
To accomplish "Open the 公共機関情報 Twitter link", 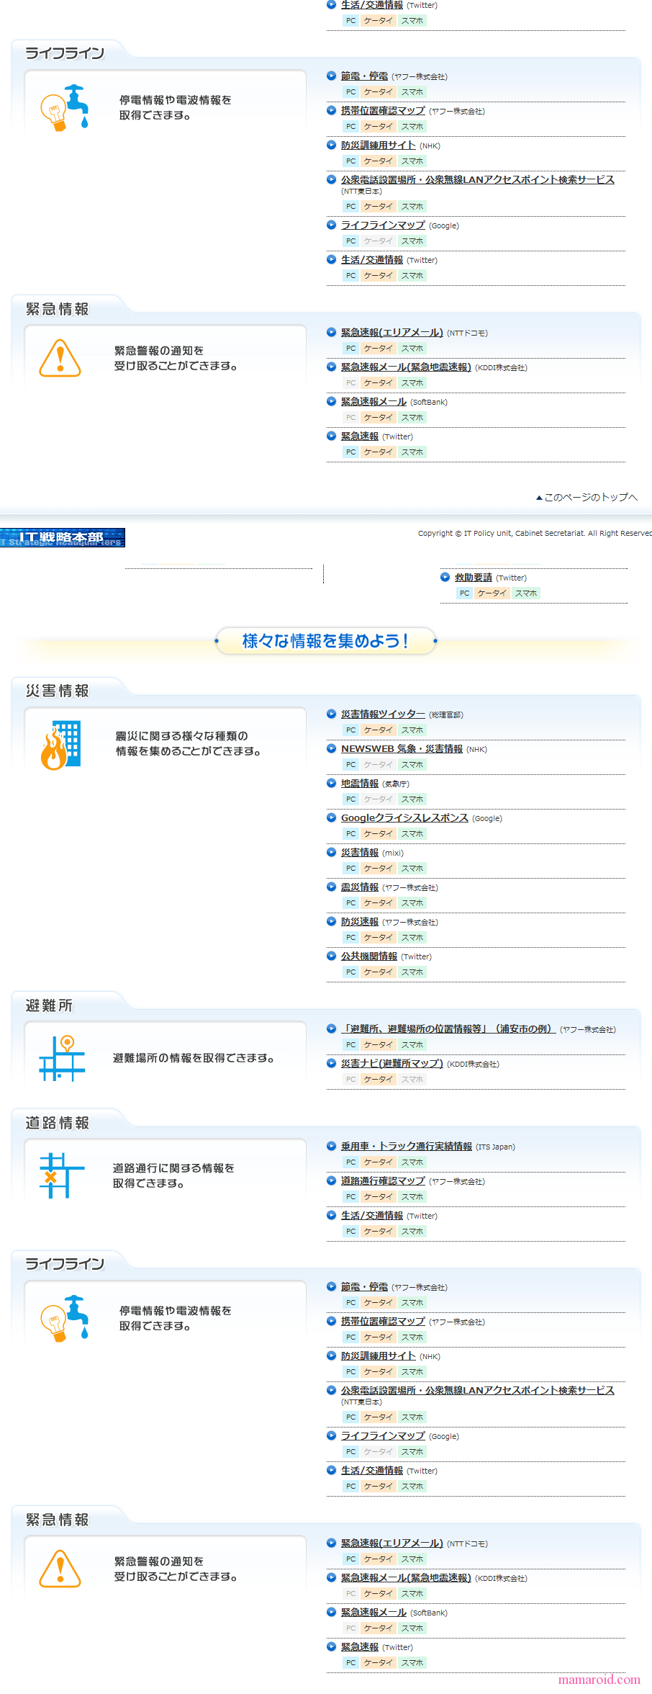I will (369, 956).
